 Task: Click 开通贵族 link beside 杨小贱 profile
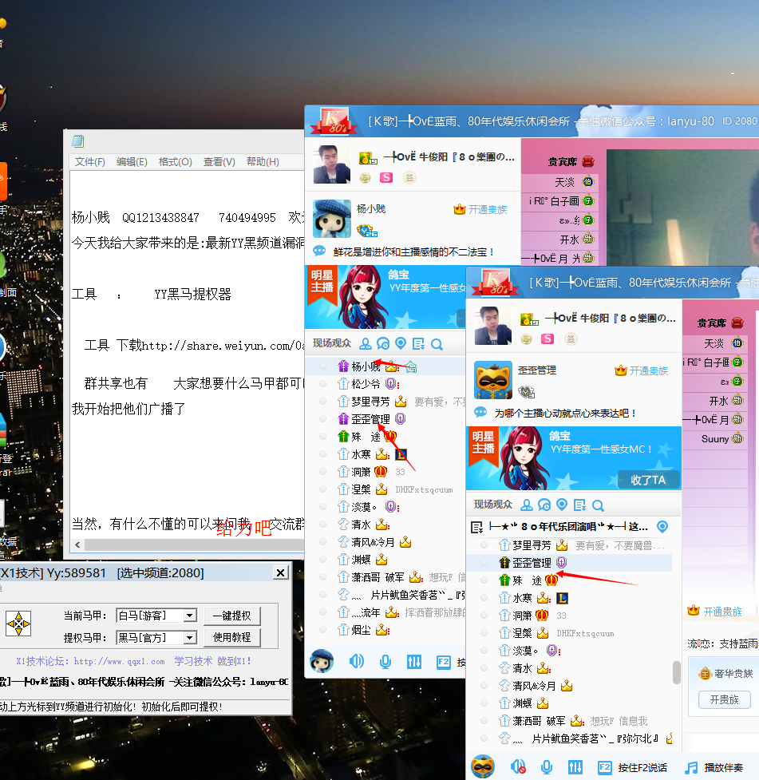click(x=488, y=209)
